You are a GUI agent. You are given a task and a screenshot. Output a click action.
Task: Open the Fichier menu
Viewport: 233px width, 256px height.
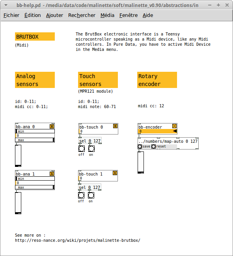pyautogui.click(x=11, y=15)
